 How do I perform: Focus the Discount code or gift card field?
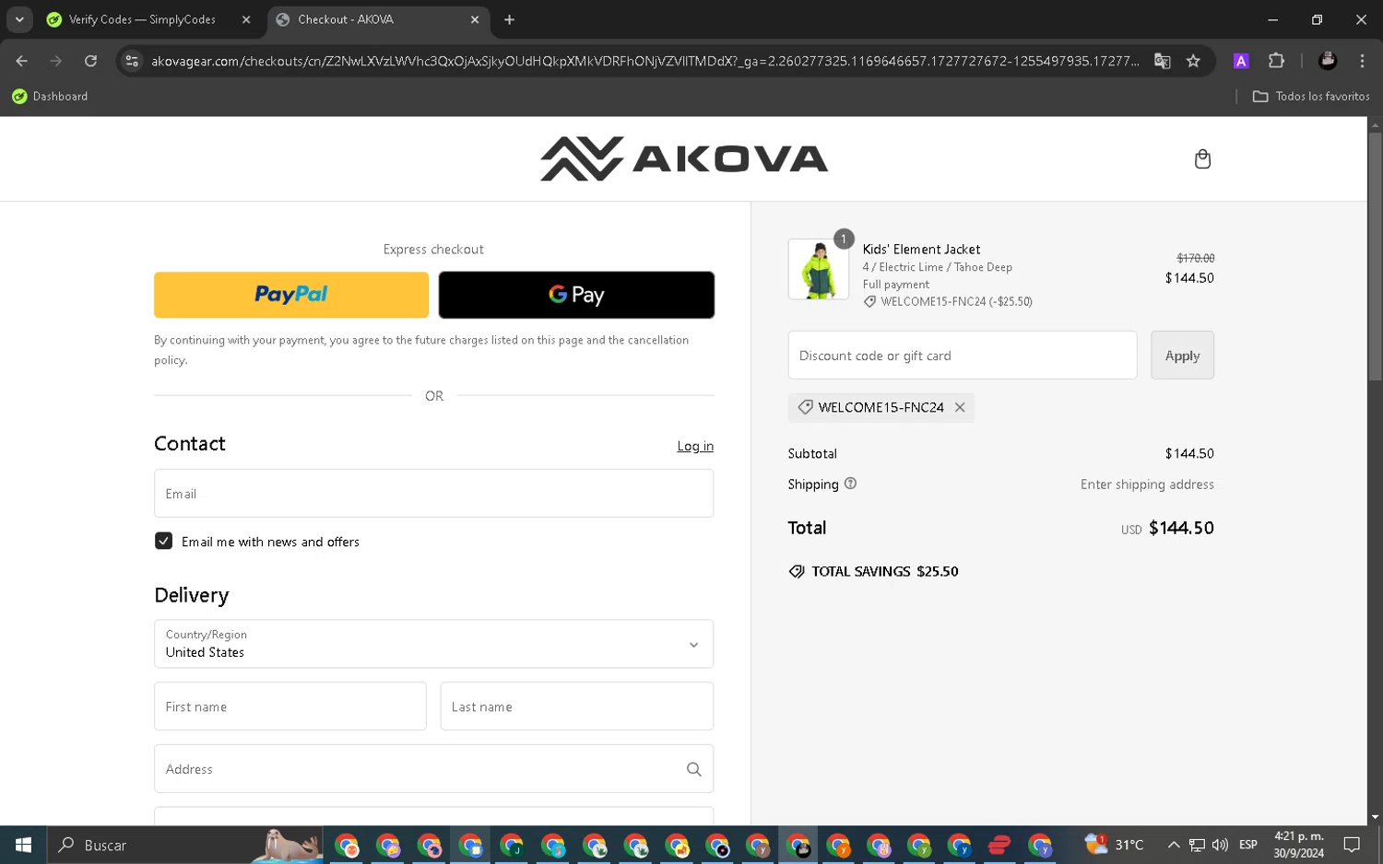tap(963, 355)
